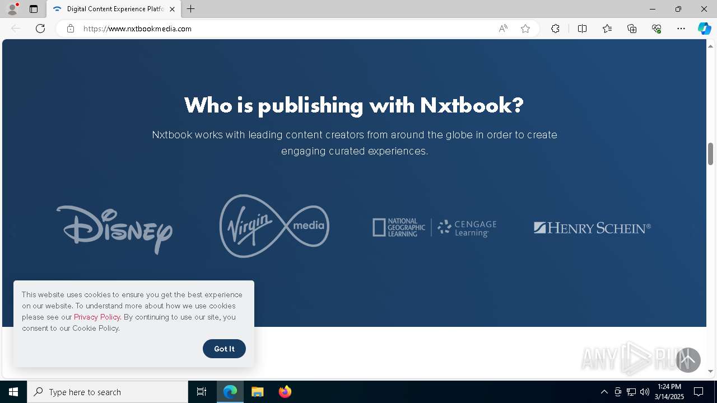This screenshot has height=403, width=717.
Task: Open the browser profile icon
Action: (12, 9)
